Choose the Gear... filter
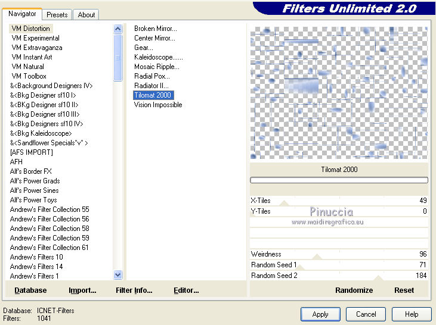Image resolution: width=436 pixels, height=325 pixels. [x=144, y=48]
